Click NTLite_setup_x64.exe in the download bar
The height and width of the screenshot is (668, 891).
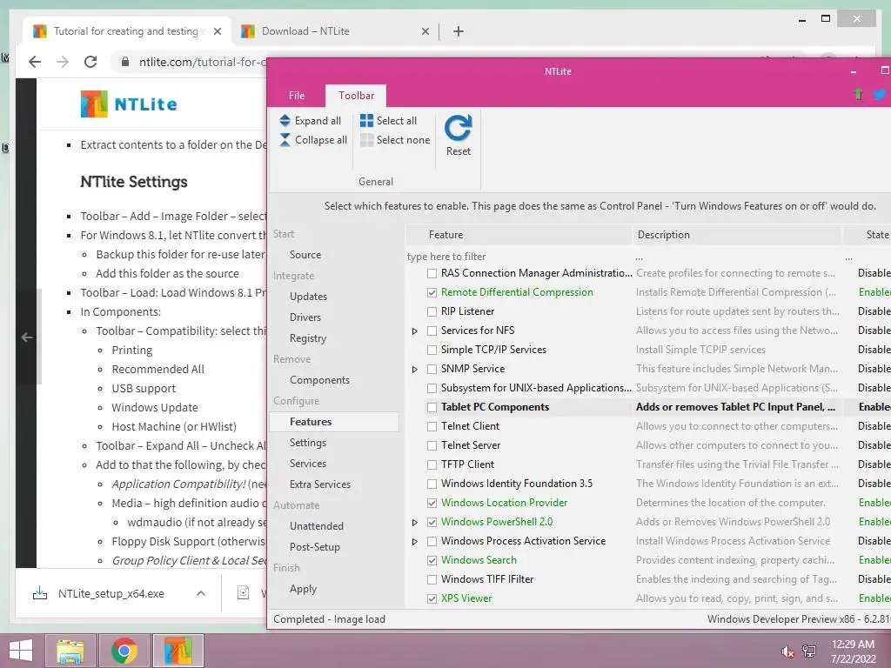(x=111, y=593)
